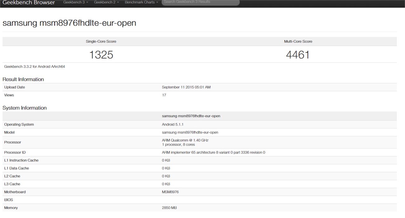The height and width of the screenshot is (218, 405).
Task: Select the 1 processor, 8 cores text
Action: [179, 145]
